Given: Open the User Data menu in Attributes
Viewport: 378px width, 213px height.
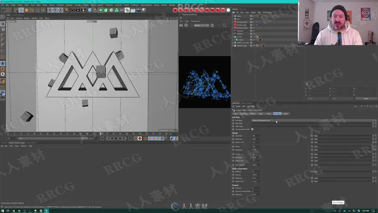Looking at the screenshot, I should 251,106.
